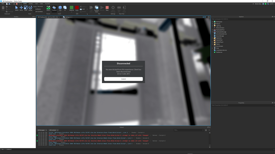Open the Terrain Editor

48,9
